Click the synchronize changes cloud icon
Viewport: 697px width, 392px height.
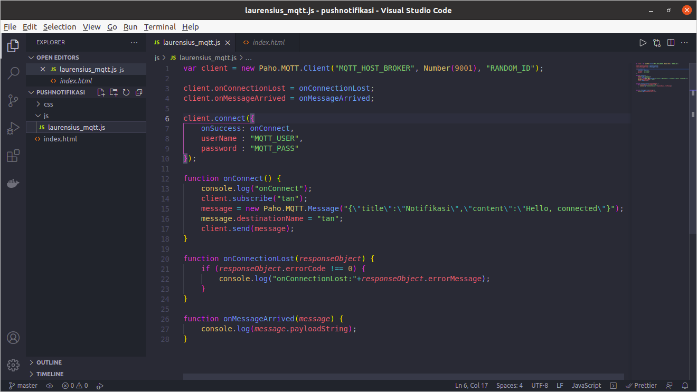(50, 386)
